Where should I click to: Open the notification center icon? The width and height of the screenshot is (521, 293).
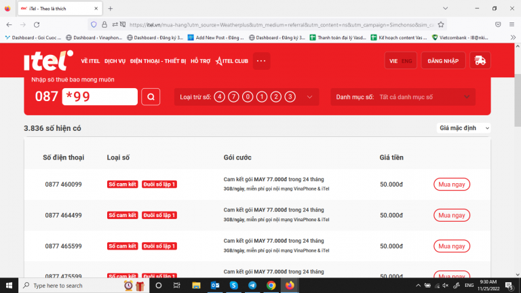[509, 286]
